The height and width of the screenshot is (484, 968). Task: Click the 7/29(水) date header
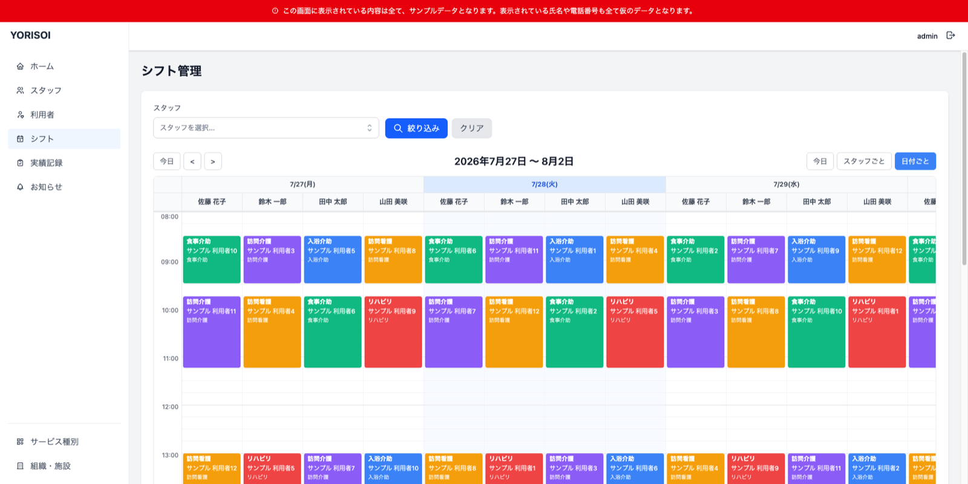point(786,184)
